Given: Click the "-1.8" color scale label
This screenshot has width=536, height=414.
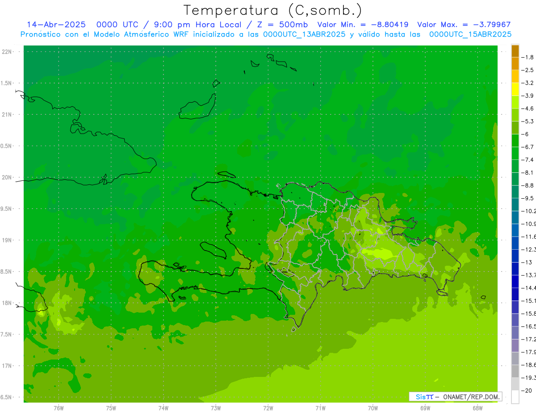Looking at the screenshot, I should pos(528,57).
